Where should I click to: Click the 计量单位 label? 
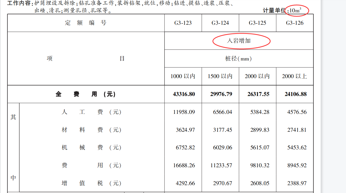pos(274,11)
